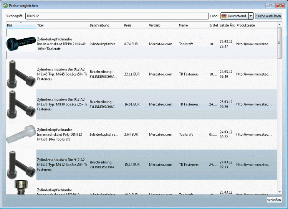288x209 pixels.
Task: Sort by the Vertrieb column header
Action: coord(163,25)
